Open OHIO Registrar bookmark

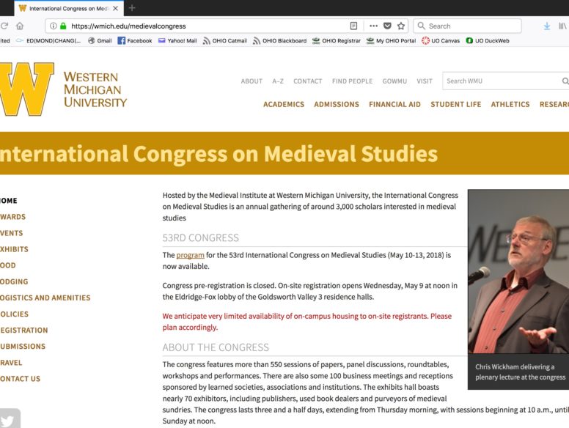pyautogui.click(x=337, y=40)
